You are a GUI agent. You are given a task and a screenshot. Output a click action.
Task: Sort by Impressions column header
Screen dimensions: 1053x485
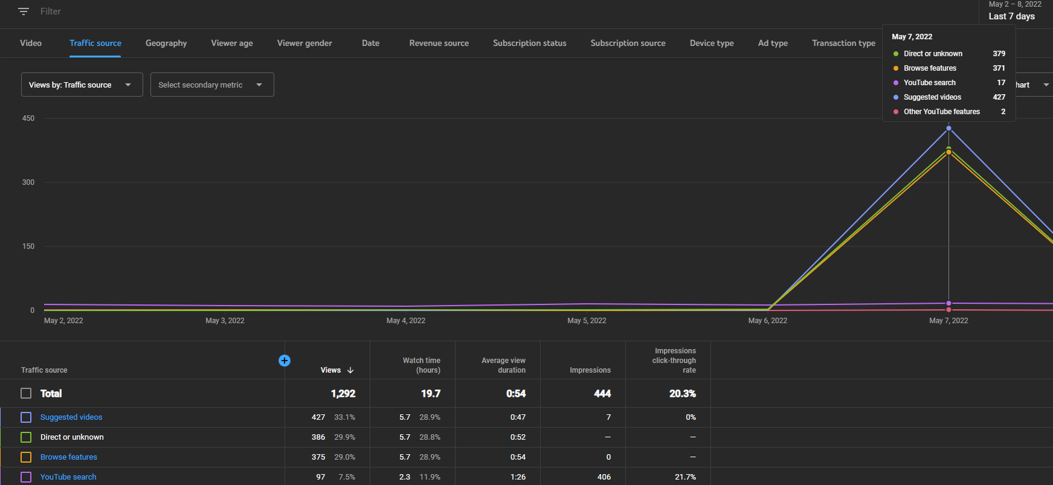pos(590,370)
